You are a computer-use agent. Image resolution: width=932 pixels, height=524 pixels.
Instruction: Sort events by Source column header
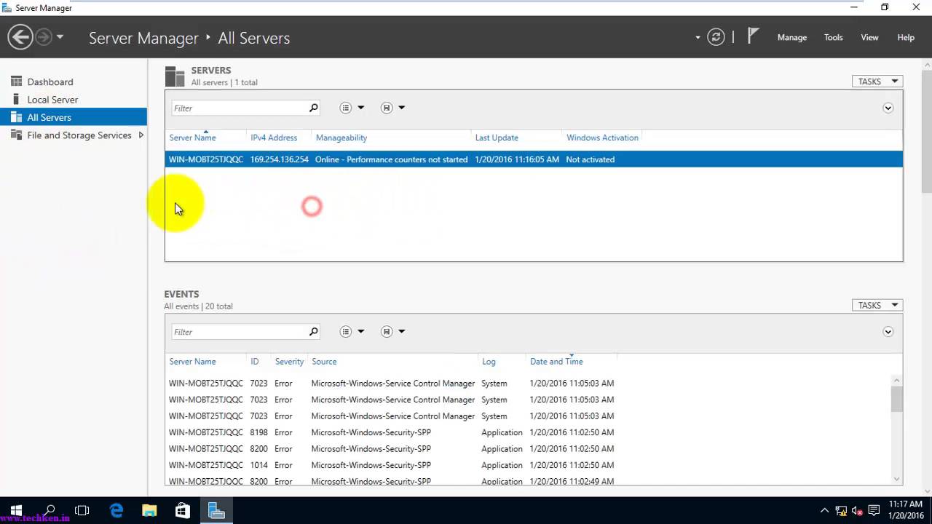(324, 361)
